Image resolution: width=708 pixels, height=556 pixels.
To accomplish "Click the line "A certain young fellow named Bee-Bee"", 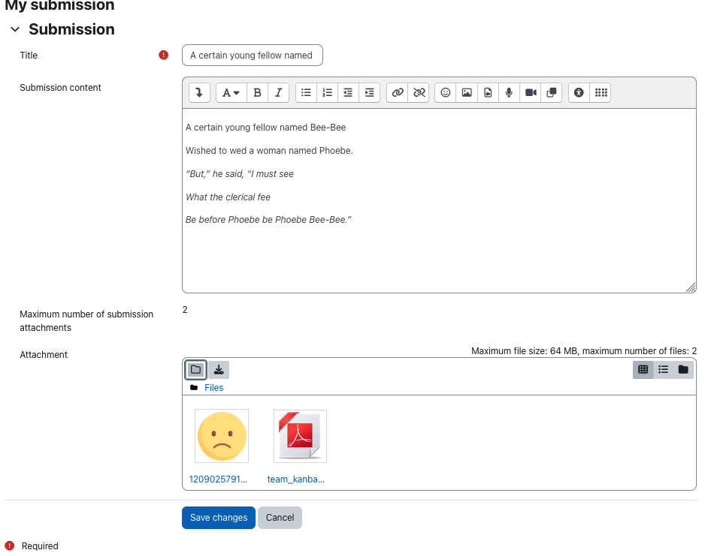I will coord(265,128).
